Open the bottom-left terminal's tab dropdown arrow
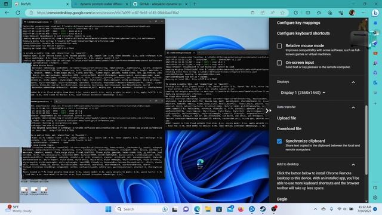 pos(60,102)
